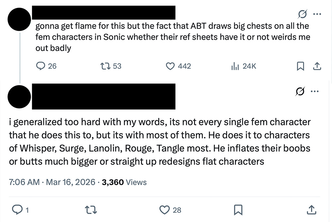Open more options menu on second tweet
The width and height of the screenshot is (332, 222).
point(315,91)
